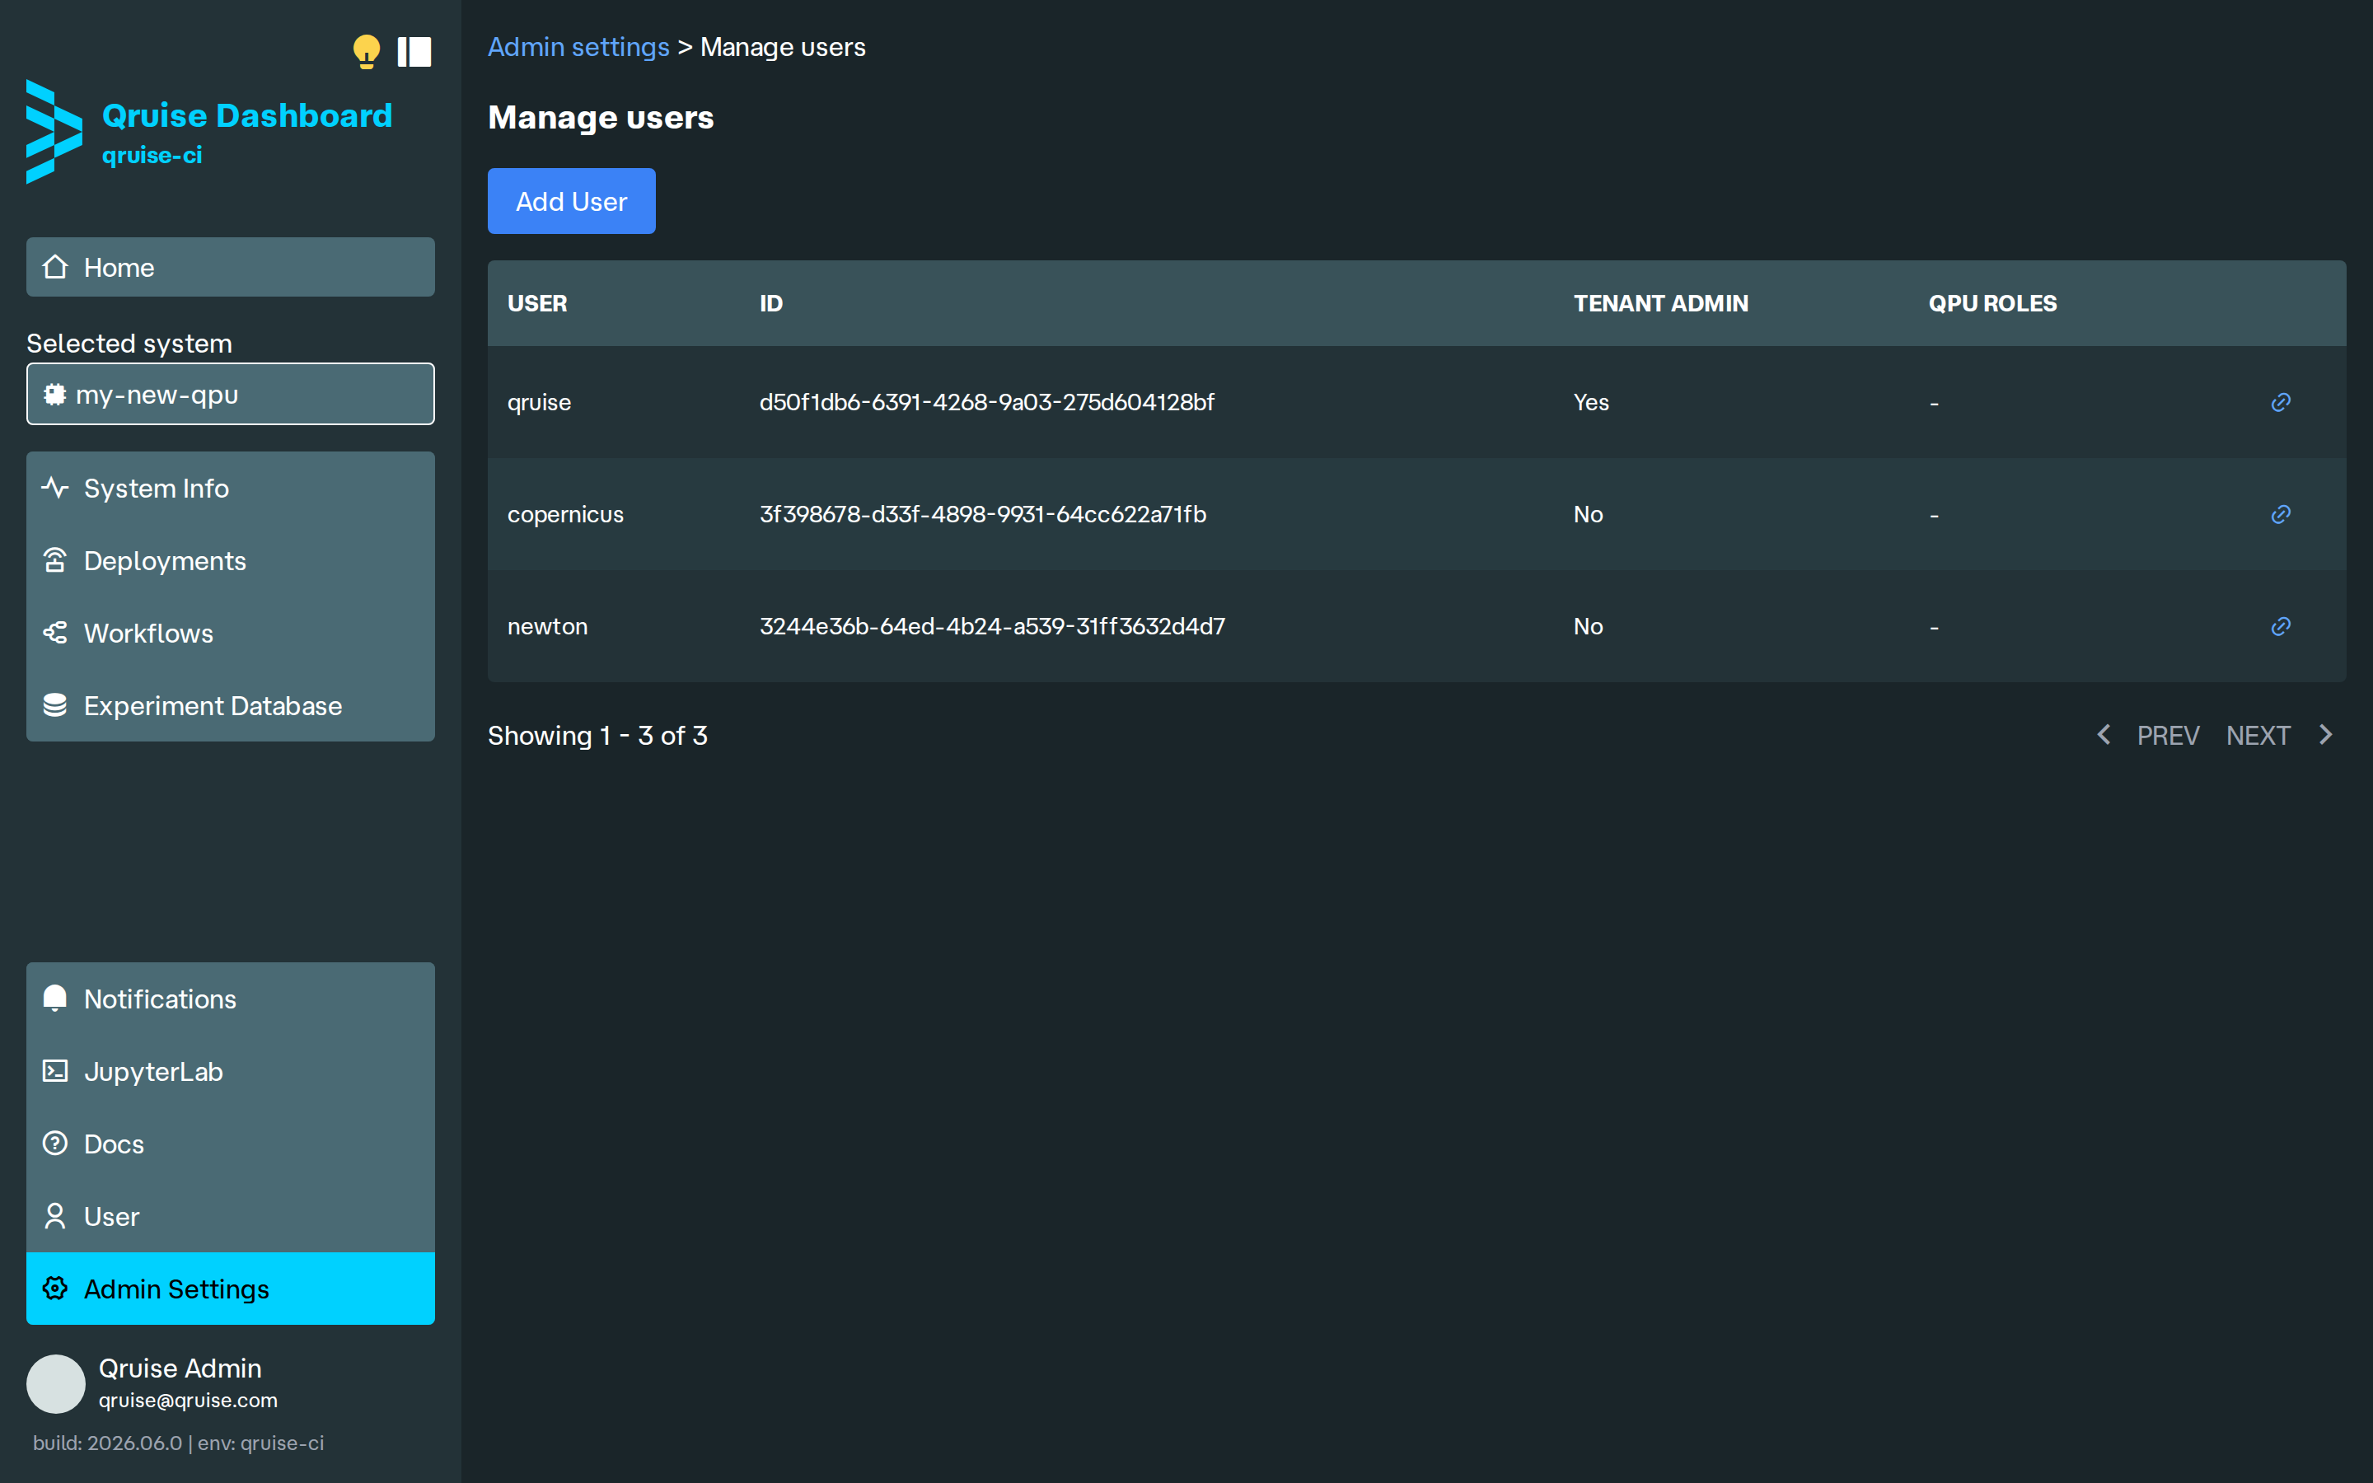
Task: Follow the Admin settings breadcrumb link
Action: click(x=578, y=47)
